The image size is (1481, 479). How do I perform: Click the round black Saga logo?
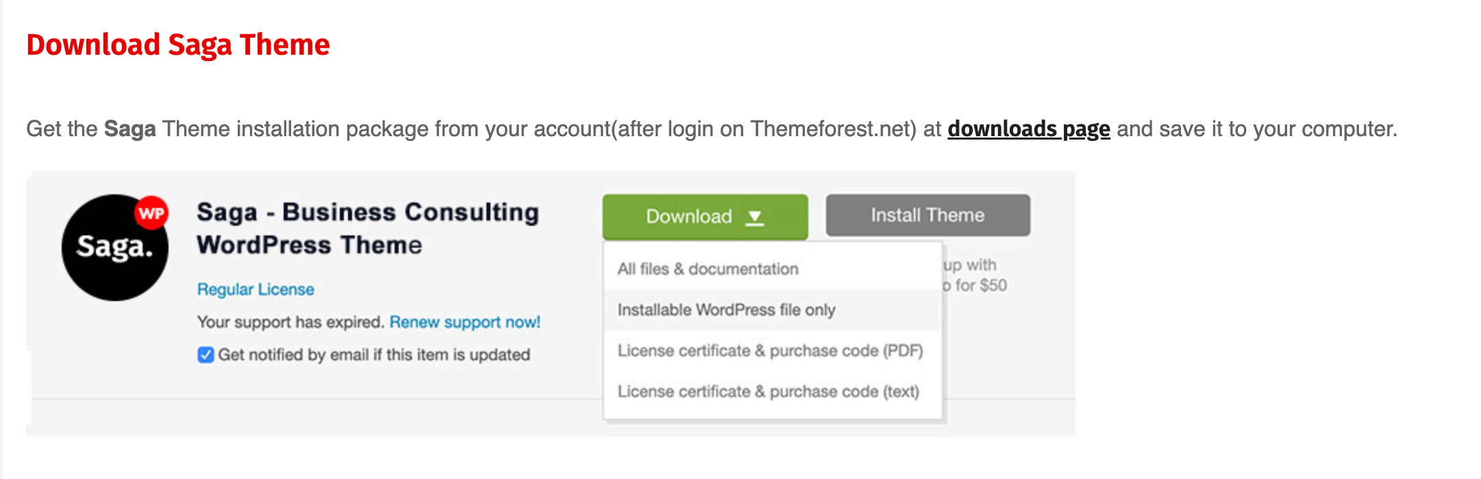115,248
